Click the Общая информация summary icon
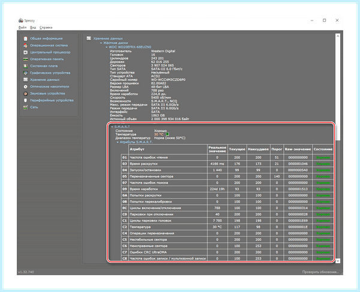The image size is (360, 292). coord(25,38)
